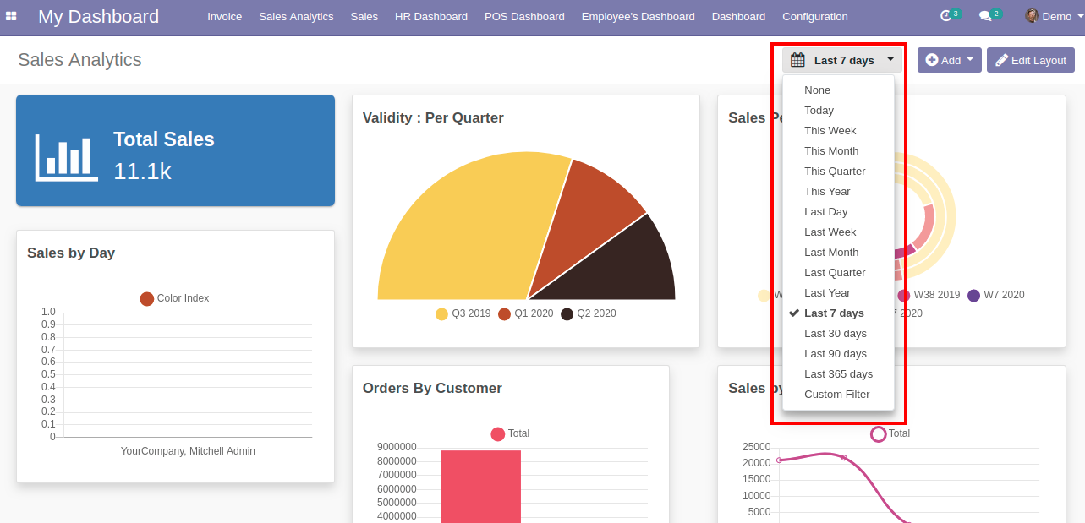
Task: Open the HR Dashboard menu
Action: point(430,17)
